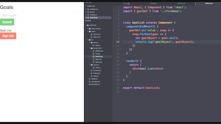Close AddGoal.jsx in the Open Files list
The width and height of the screenshot is (221, 124).
click(x=86, y=9)
